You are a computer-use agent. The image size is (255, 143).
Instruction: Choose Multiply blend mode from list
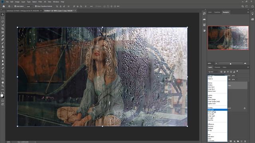click(x=218, y=85)
